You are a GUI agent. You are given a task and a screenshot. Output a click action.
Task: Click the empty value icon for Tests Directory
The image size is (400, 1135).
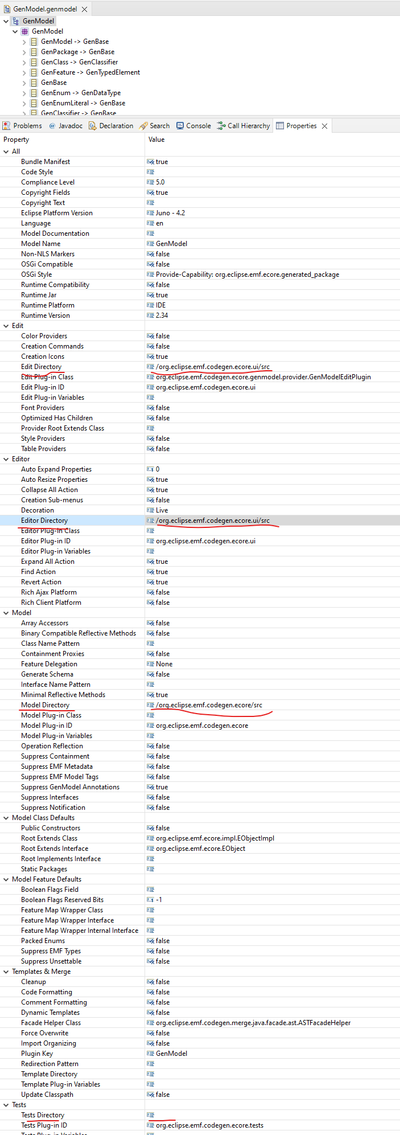click(150, 1115)
